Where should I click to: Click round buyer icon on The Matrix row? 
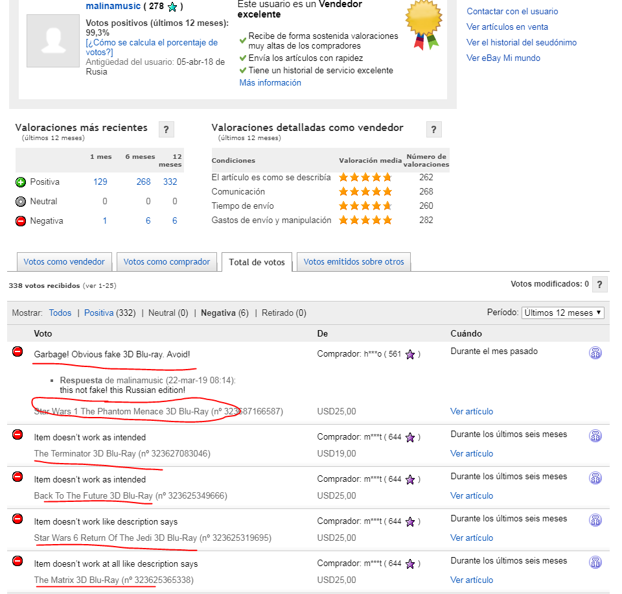click(x=595, y=562)
